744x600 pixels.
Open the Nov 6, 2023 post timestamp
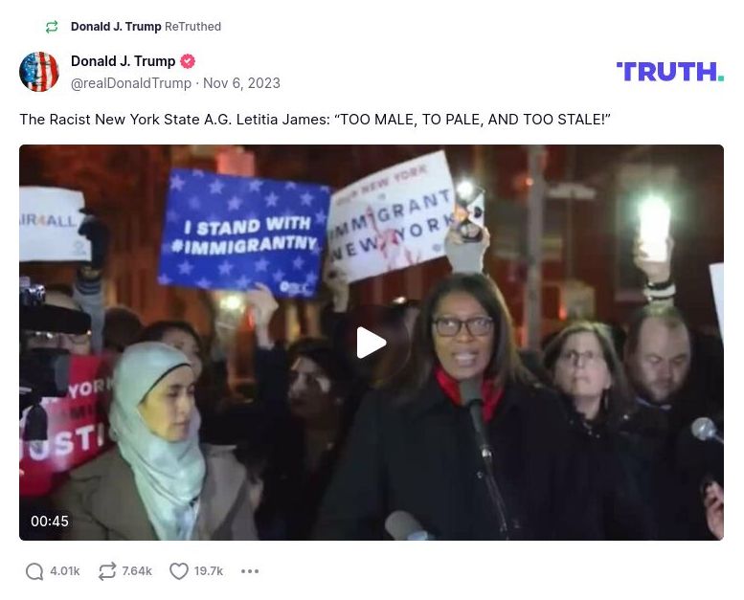point(241,83)
